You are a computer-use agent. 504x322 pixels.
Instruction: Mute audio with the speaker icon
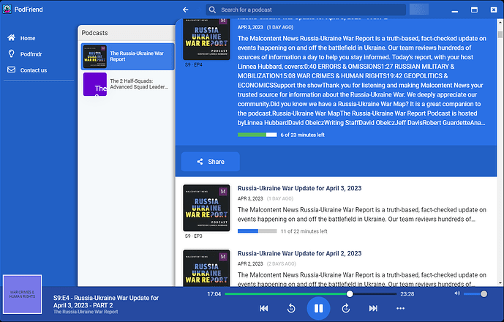point(457,293)
